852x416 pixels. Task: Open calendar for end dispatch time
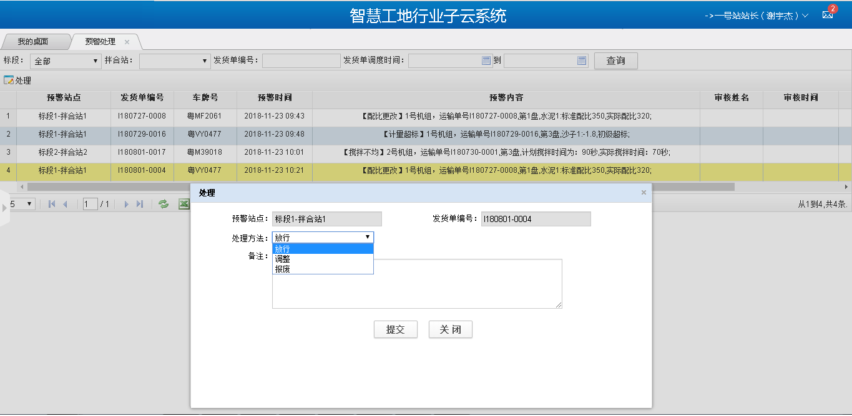tap(582, 60)
